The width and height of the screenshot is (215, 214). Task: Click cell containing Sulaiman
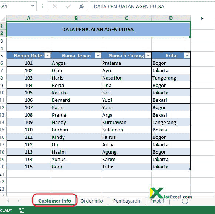coord(127,130)
